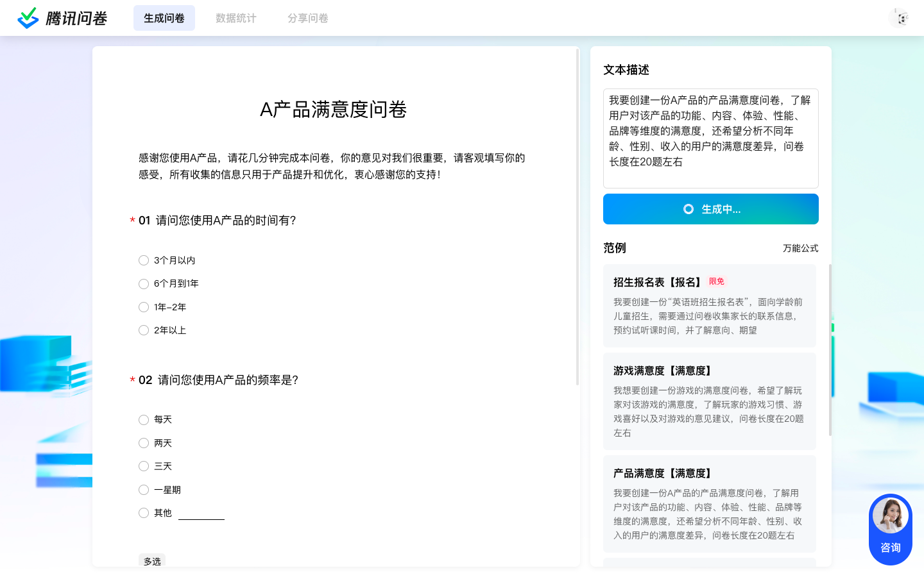Click the examples list scrollbar
The width and height of the screenshot is (924, 577).
pyautogui.click(x=830, y=350)
